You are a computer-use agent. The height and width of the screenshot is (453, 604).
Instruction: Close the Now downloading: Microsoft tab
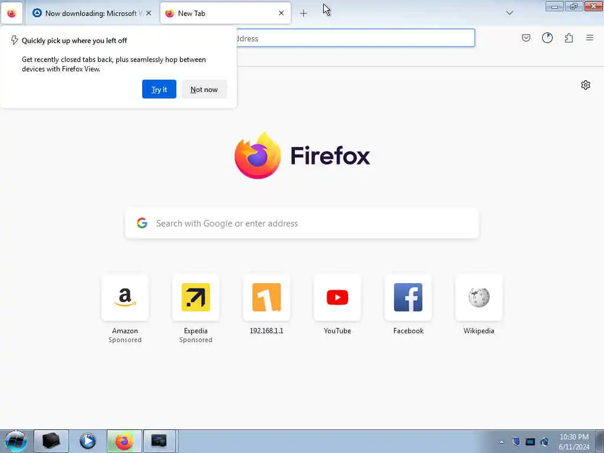[x=149, y=13]
